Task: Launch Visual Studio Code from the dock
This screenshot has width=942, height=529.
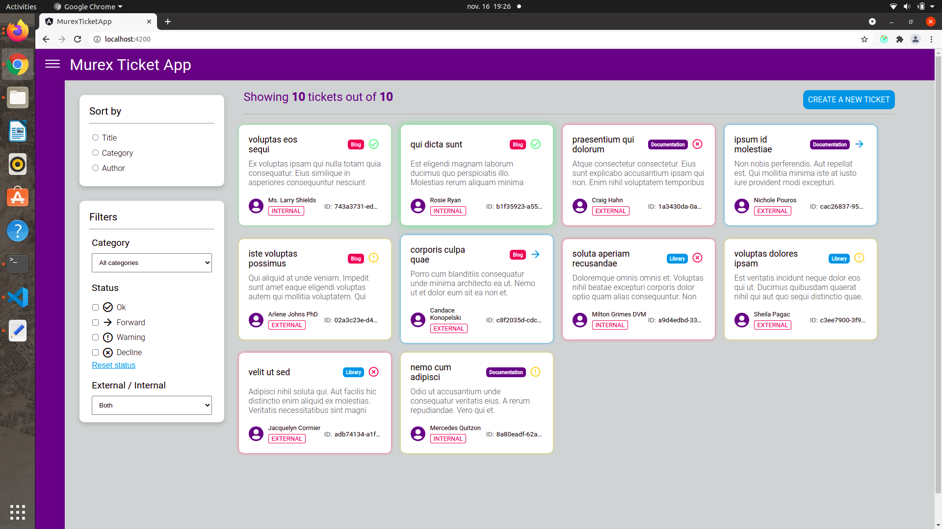Action: [x=17, y=297]
